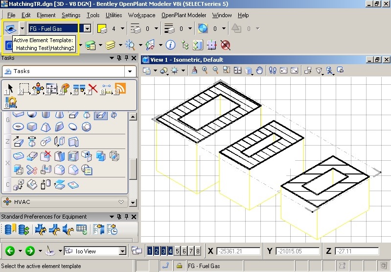Open the element template dropdown arrow
Viewport: 391px width, 272px height.
[x=22, y=28]
